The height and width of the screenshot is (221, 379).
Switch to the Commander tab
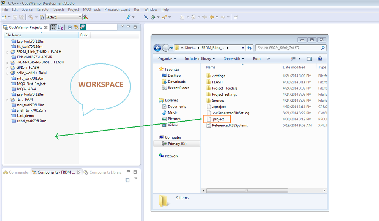coord(16,172)
